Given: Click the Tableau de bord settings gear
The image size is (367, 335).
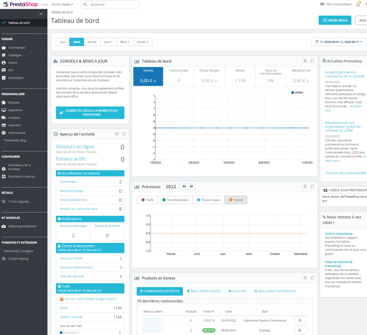Looking at the screenshot, I should tap(305, 61).
